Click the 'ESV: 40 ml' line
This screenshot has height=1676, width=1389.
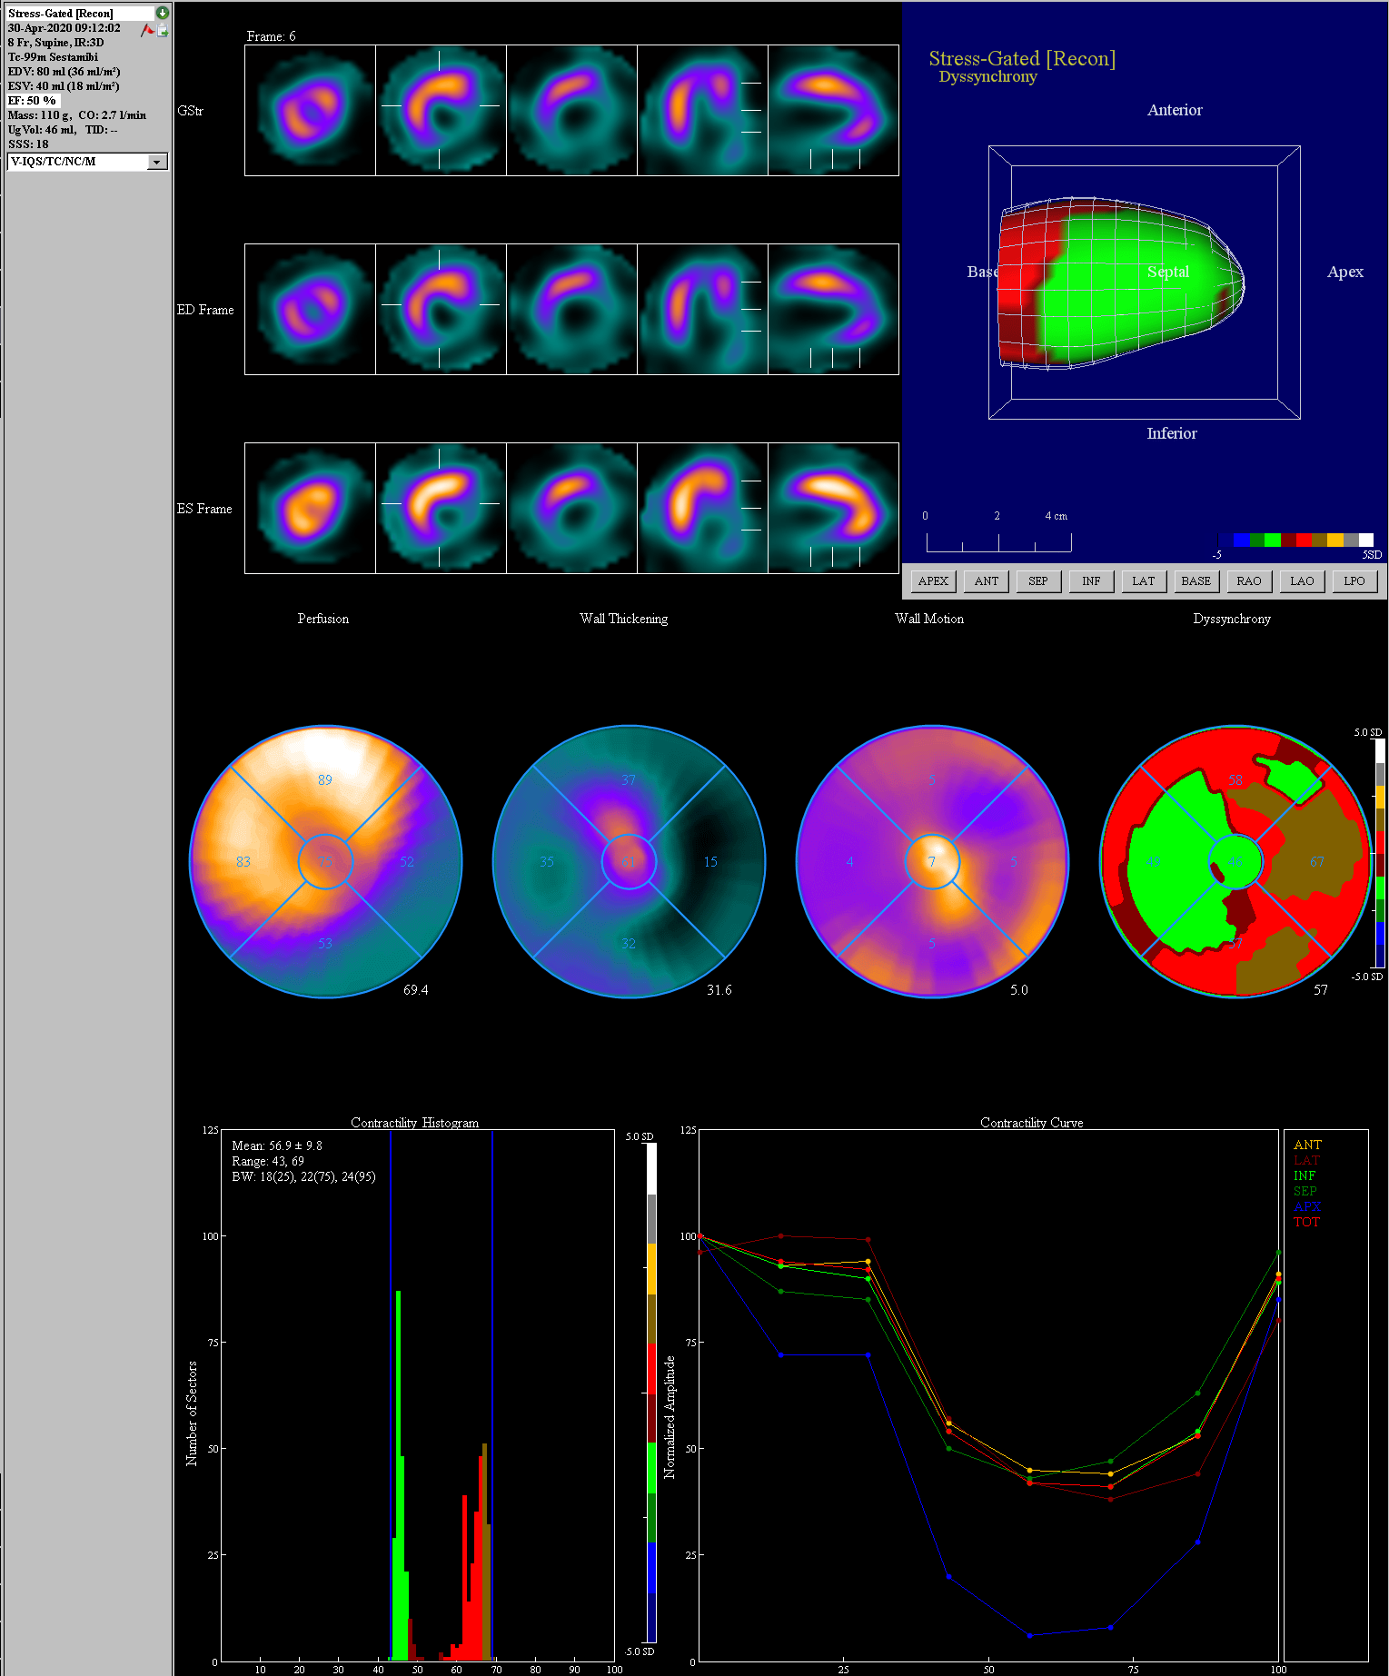pos(64,86)
